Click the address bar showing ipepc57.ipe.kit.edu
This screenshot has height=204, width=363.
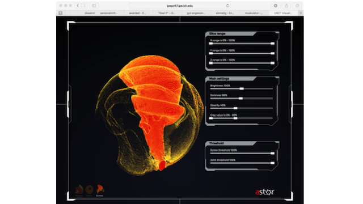180,6
